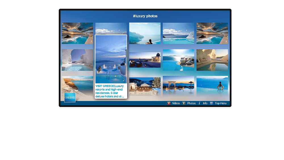Open the photo of woman overlooking misty coastline
Screen dimensions: 284x160
click(145, 33)
